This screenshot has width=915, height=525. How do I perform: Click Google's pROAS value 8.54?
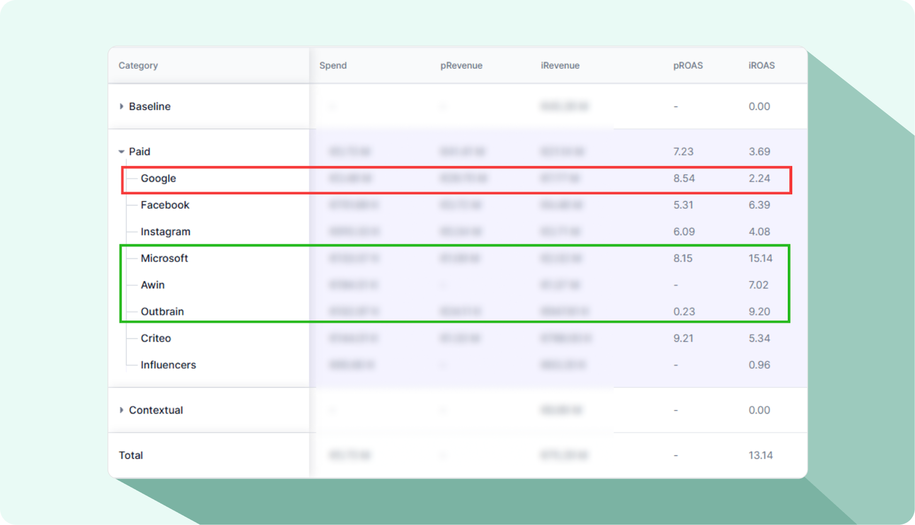[x=684, y=178]
